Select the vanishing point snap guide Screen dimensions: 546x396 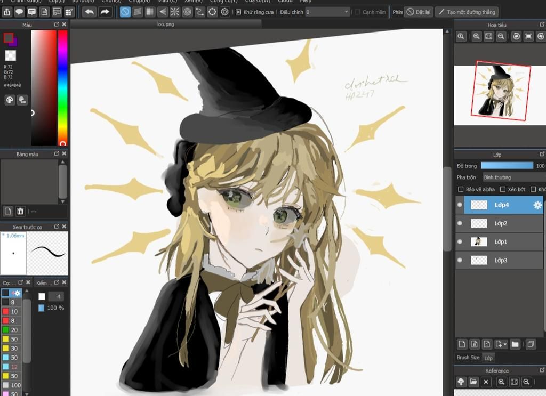pyautogui.click(x=163, y=12)
